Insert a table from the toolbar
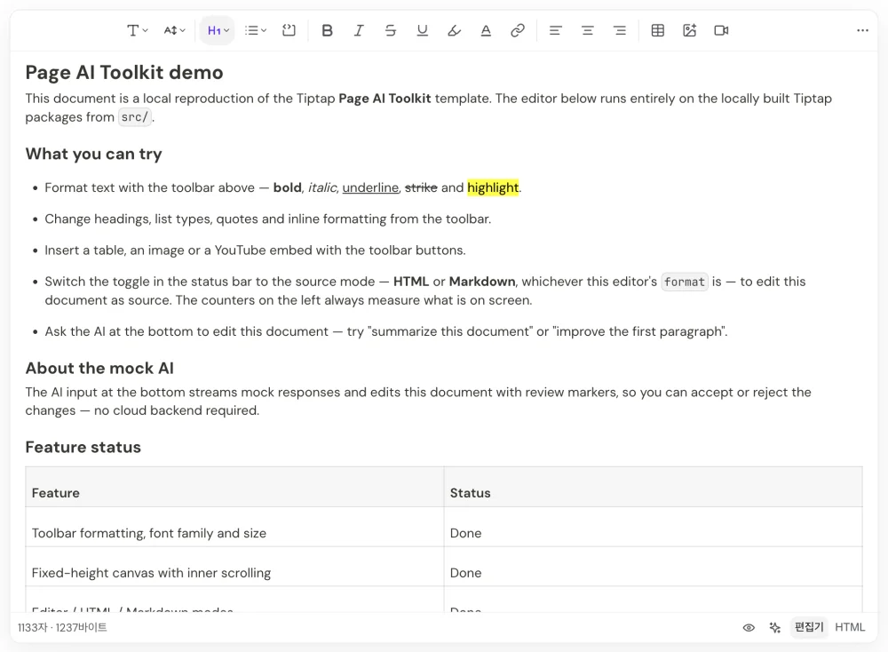Image resolution: width=888 pixels, height=652 pixels. pos(657,30)
